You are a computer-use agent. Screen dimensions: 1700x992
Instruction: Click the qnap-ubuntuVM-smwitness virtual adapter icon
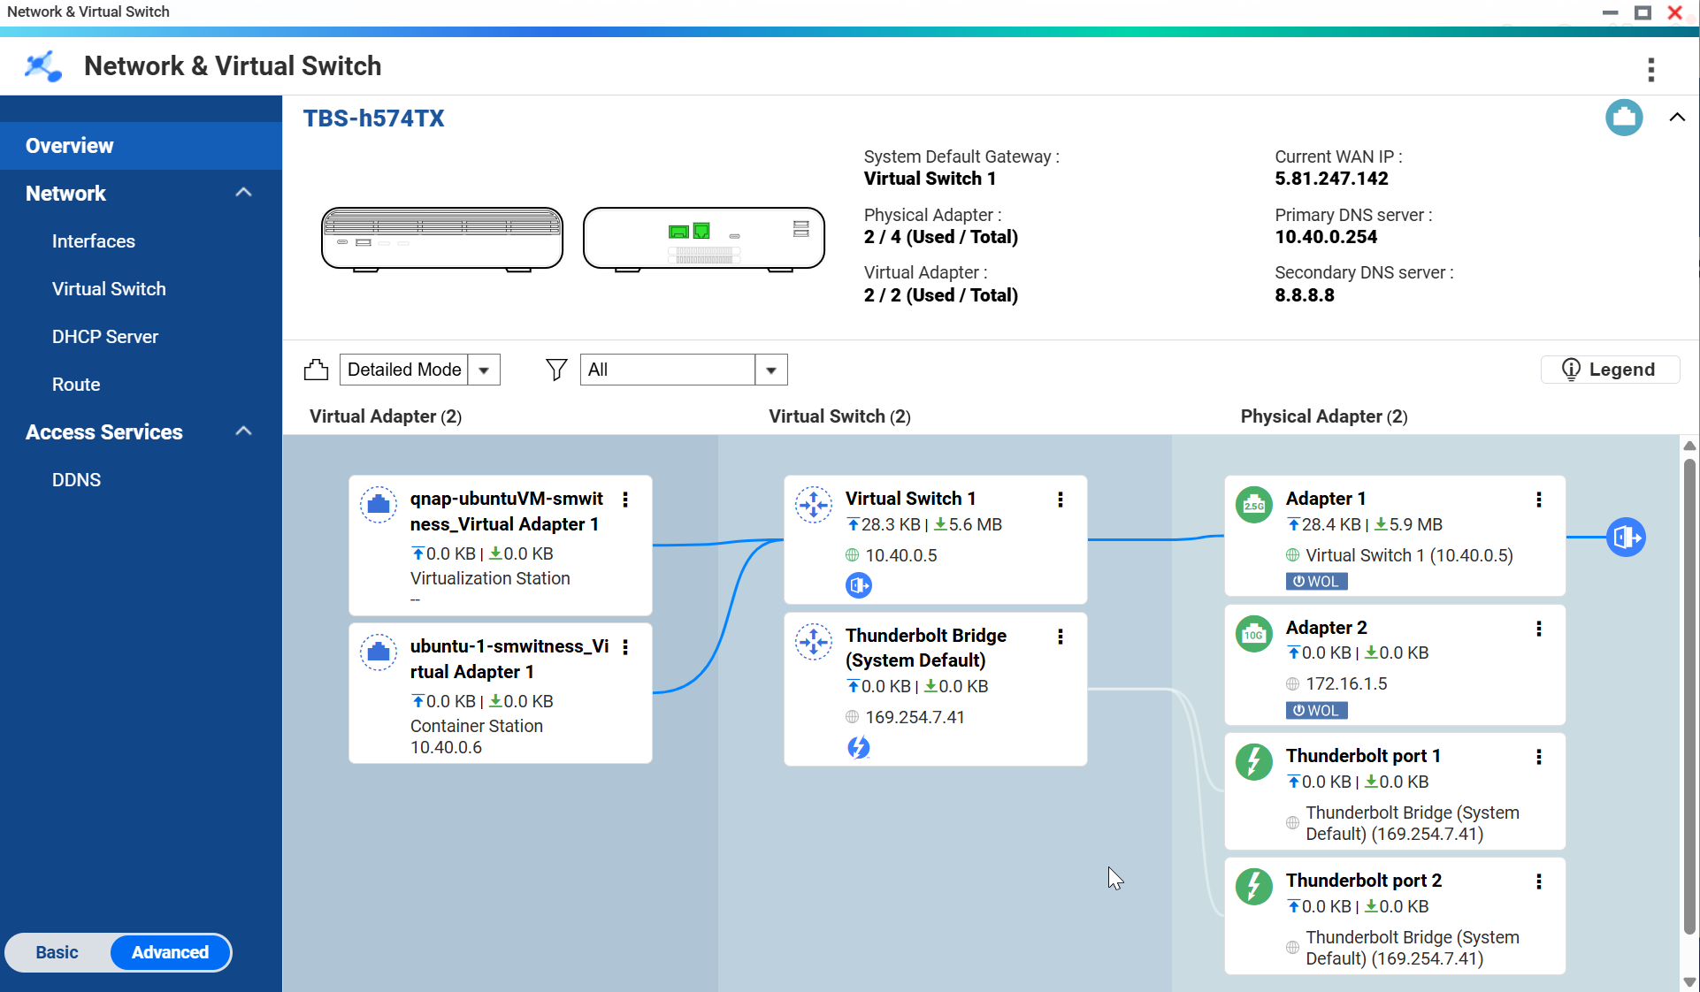pos(379,505)
